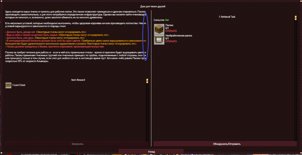Click the Retrieval Task panel scrollbar handle

[296, 18]
